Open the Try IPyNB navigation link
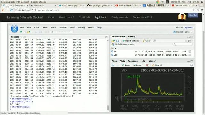Viewport: 205px width, 115px height. pyautogui.click(x=85, y=17)
